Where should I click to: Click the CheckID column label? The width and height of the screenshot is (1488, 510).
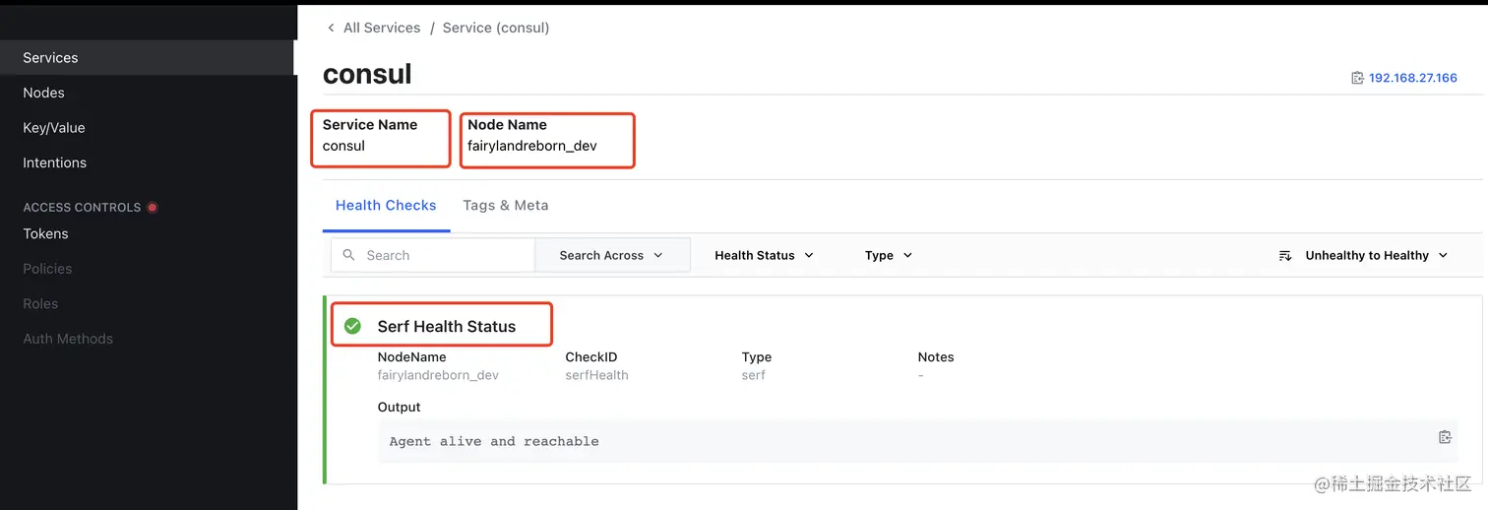click(591, 356)
